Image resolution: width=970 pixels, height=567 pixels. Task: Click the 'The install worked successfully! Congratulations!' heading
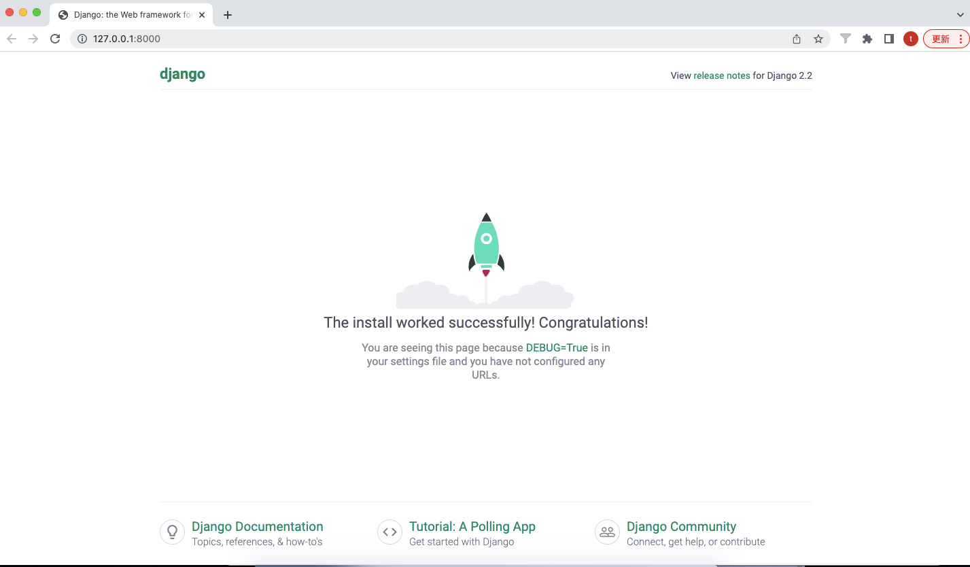coord(486,322)
